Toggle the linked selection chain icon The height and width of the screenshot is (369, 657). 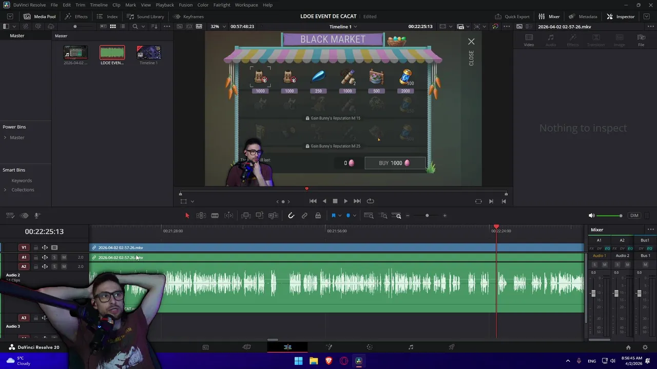[304, 216]
